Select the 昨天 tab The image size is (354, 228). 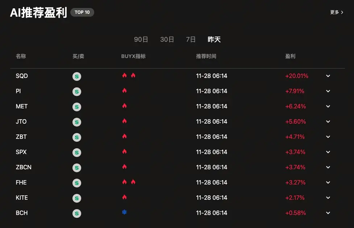click(x=214, y=40)
